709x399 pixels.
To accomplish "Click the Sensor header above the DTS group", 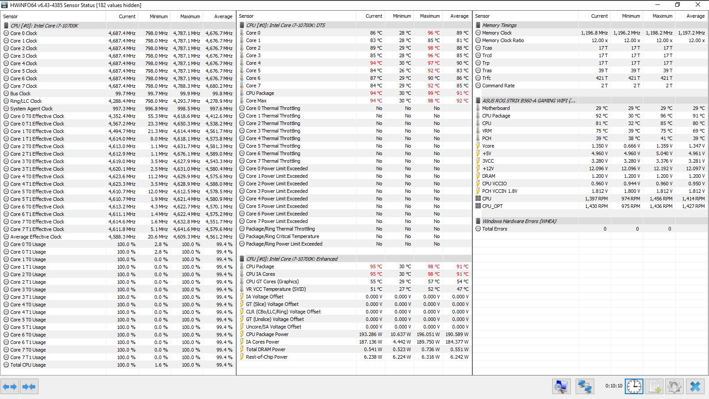I will 246,16.
